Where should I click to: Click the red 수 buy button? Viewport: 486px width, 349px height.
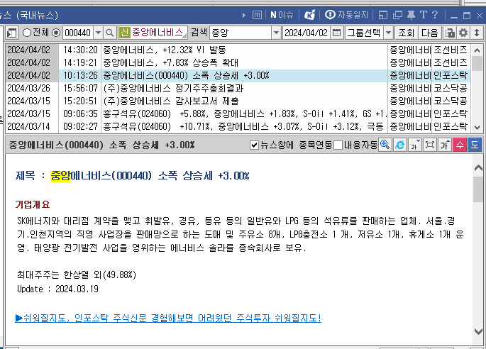point(460,145)
